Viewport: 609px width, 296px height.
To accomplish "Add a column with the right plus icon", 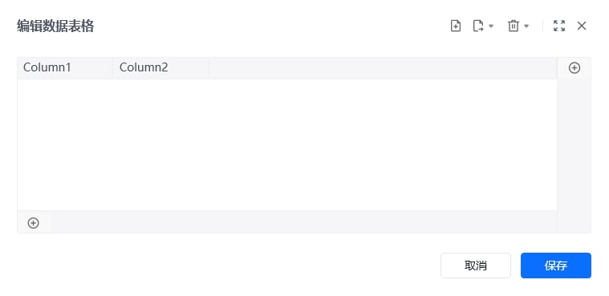I will click(x=574, y=68).
